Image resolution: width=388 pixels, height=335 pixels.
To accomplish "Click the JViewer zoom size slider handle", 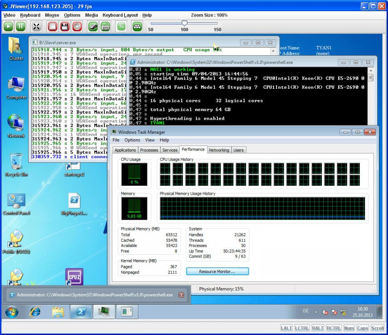I will (x=185, y=23).
